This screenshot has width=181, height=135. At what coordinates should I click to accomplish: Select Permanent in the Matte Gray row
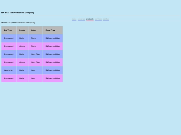coord(9,78)
